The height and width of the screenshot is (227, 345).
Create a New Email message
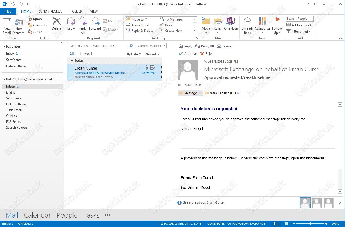[x=7, y=26]
